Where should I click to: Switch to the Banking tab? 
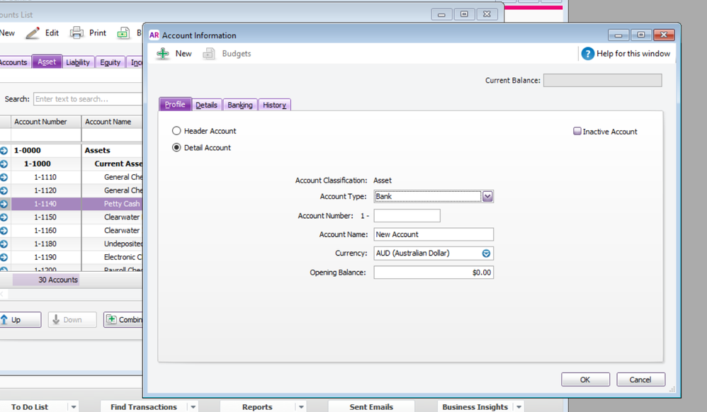(240, 105)
